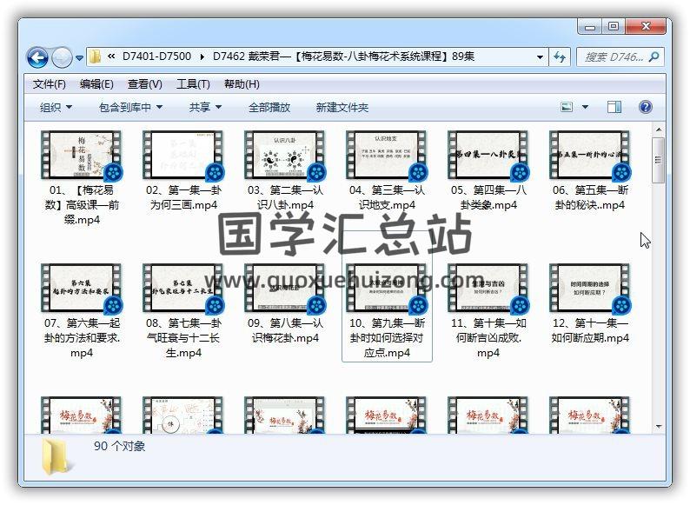Select video 11、第十集—如何断吉凶成败.mp4
Screen dimensions: 690x505
tap(488, 311)
